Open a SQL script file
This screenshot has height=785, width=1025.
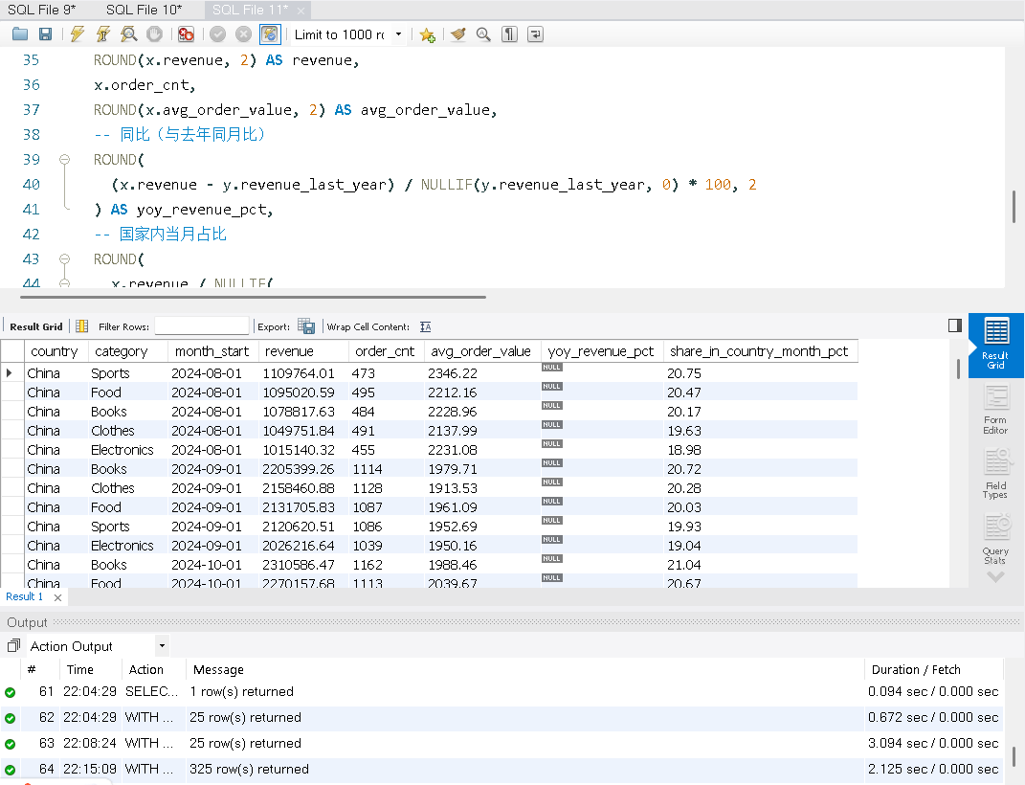[20, 34]
